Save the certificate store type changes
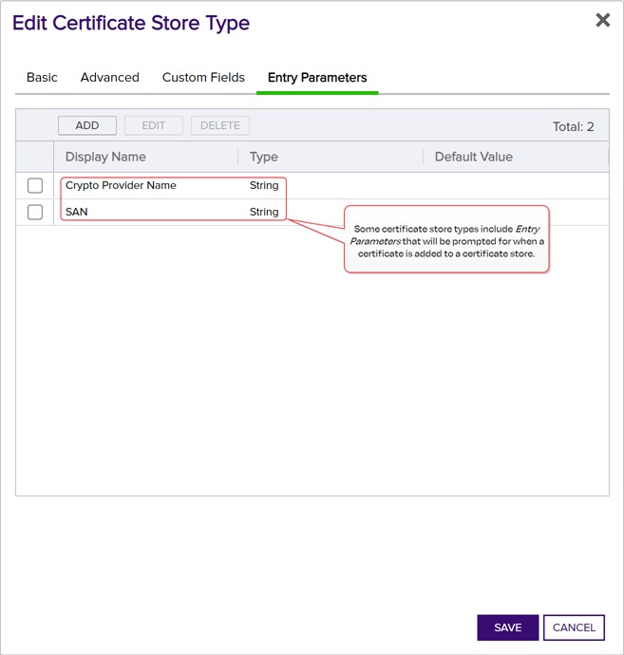Viewport: 624px width, 655px height. pos(507,627)
